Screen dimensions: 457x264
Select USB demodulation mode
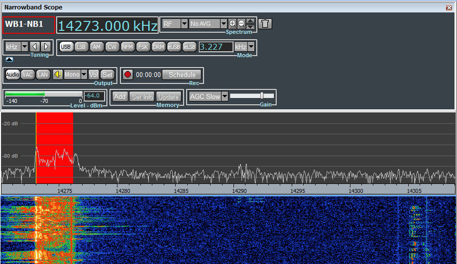pos(66,47)
